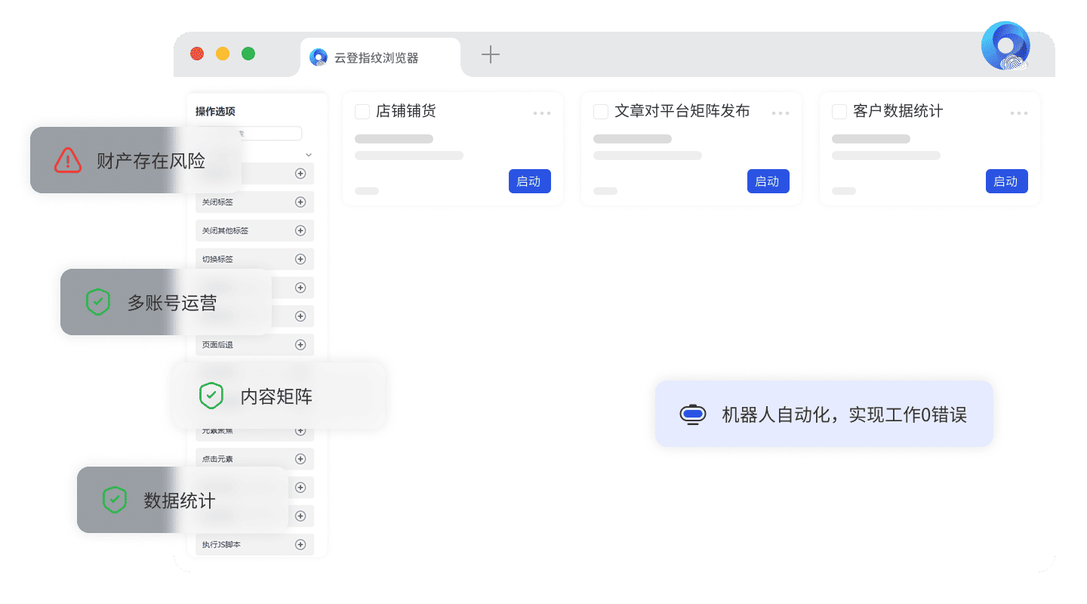Check the 店铺铺货 task checkbox
Screen dimensions: 1087x604
tap(362, 112)
